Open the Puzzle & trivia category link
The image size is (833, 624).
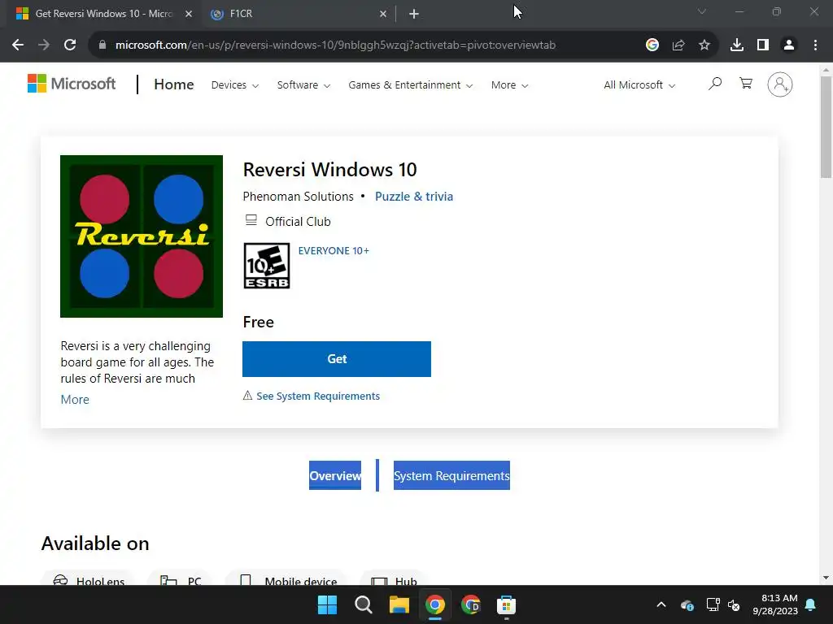tap(414, 197)
